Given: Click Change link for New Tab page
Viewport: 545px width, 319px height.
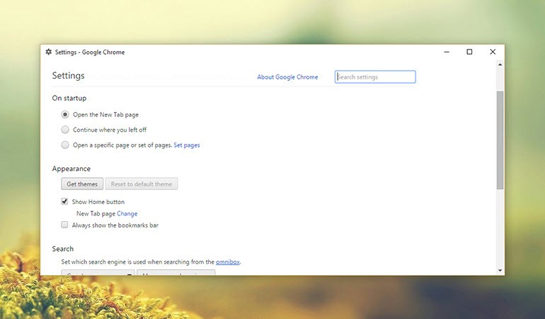Looking at the screenshot, I should (x=127, y=213).
